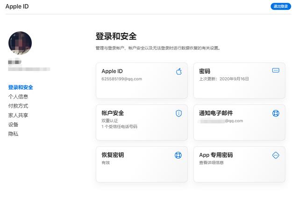Viewport: 299px width, 201px height.
Task: Select 登录和安全 in the sidebar
Action: [21, 87]
